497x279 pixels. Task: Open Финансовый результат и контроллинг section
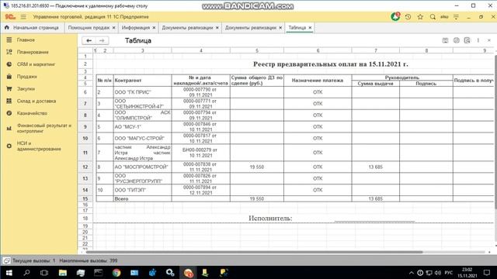tap(44, 128)
